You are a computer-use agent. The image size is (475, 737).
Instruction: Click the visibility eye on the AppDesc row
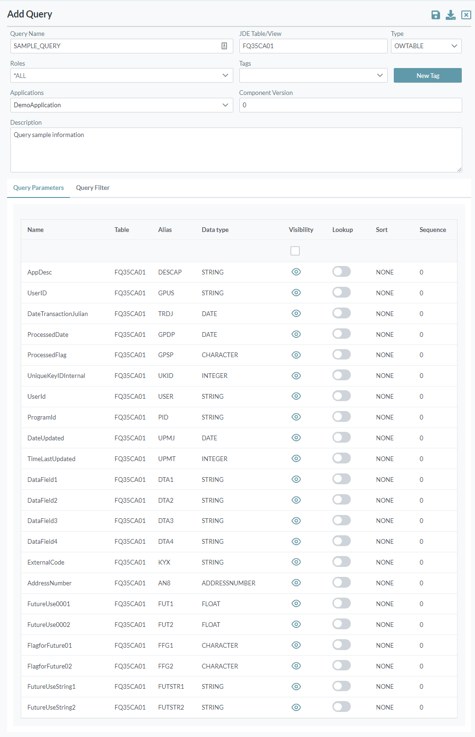296,272
